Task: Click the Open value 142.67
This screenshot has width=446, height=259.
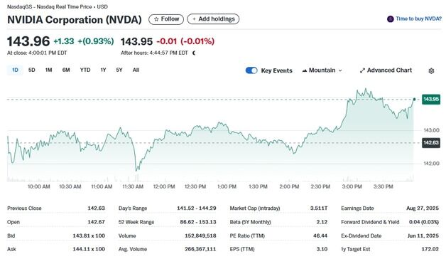Action: 96,222
